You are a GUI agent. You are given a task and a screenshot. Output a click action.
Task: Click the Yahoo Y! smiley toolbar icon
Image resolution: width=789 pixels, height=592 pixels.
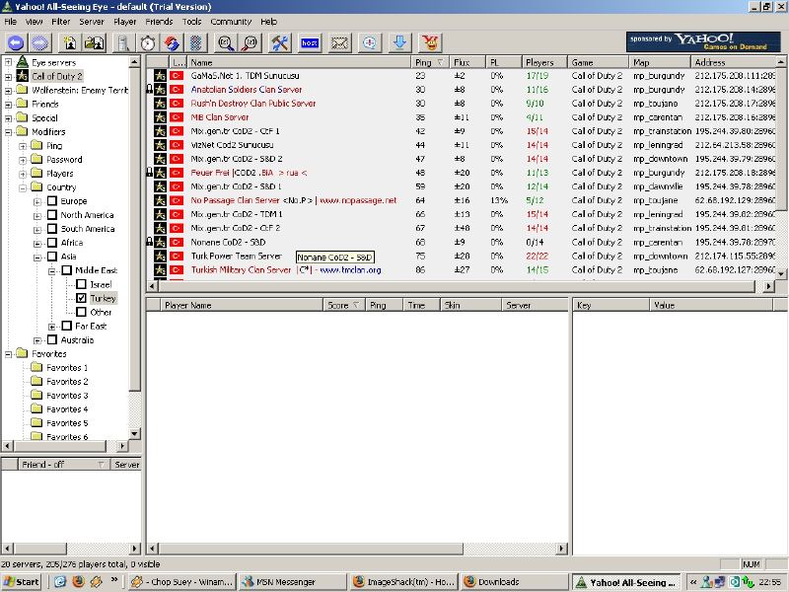[430, 42]
